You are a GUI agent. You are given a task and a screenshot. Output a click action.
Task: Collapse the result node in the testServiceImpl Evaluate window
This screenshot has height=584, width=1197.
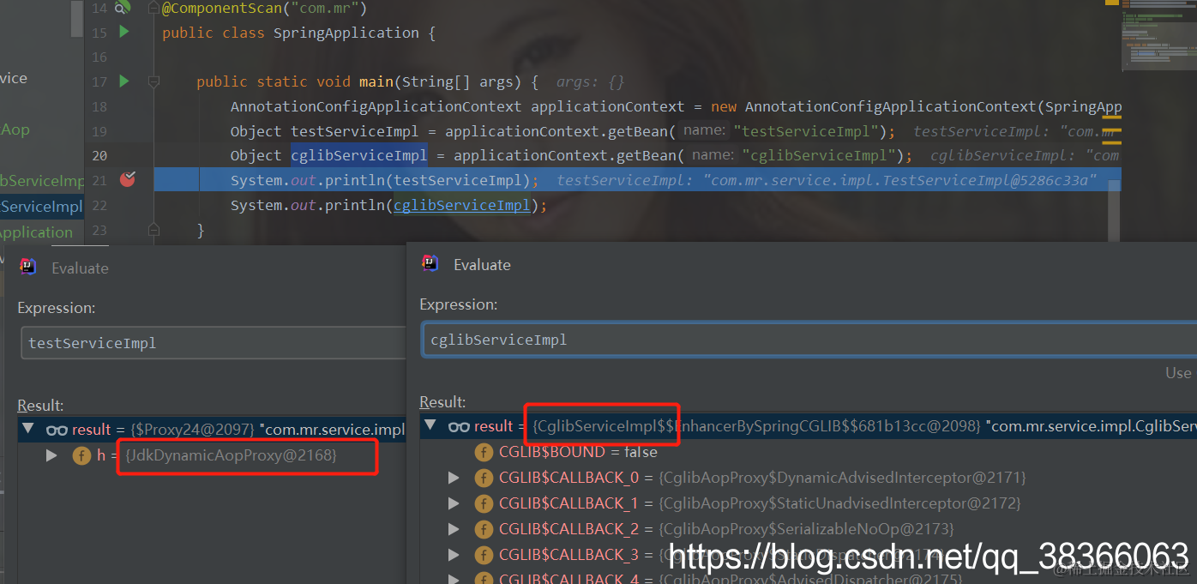[28, 429]
